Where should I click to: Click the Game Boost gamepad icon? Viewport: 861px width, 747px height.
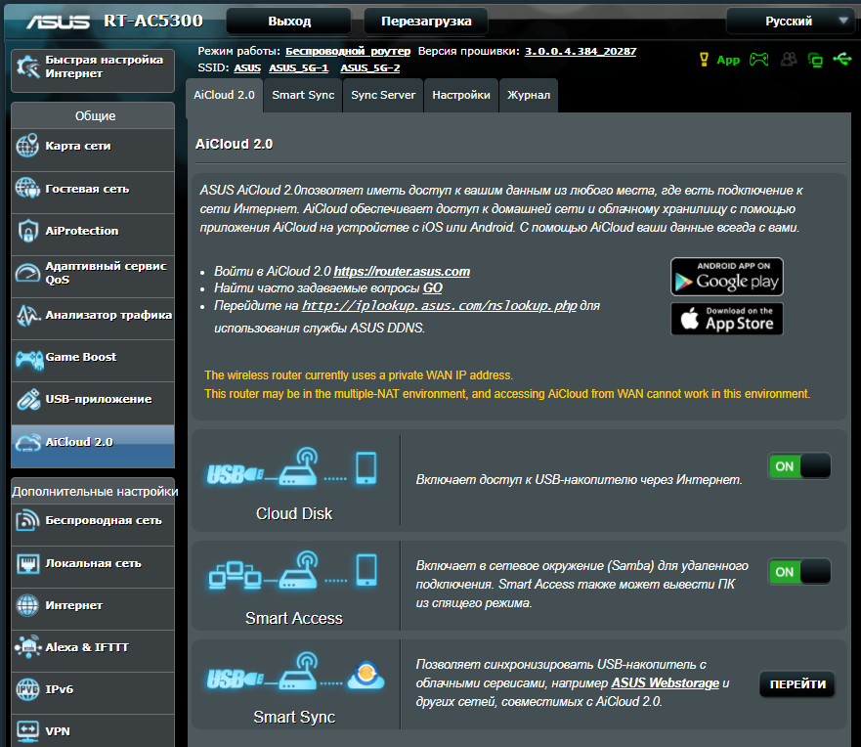click(28, 358)
